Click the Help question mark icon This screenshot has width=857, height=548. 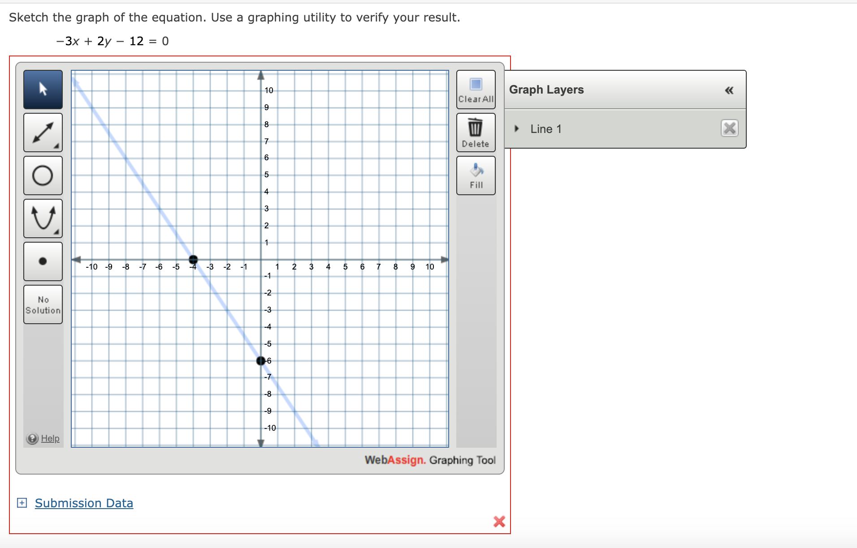[x=31, y=438]
